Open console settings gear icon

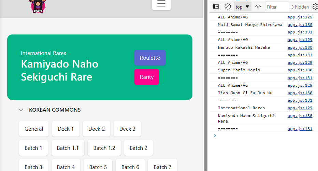pyautogui.click(x=315, y=7)
